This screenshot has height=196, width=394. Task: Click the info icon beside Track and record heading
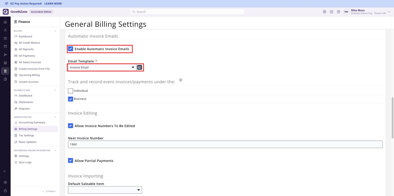(181, 80)
